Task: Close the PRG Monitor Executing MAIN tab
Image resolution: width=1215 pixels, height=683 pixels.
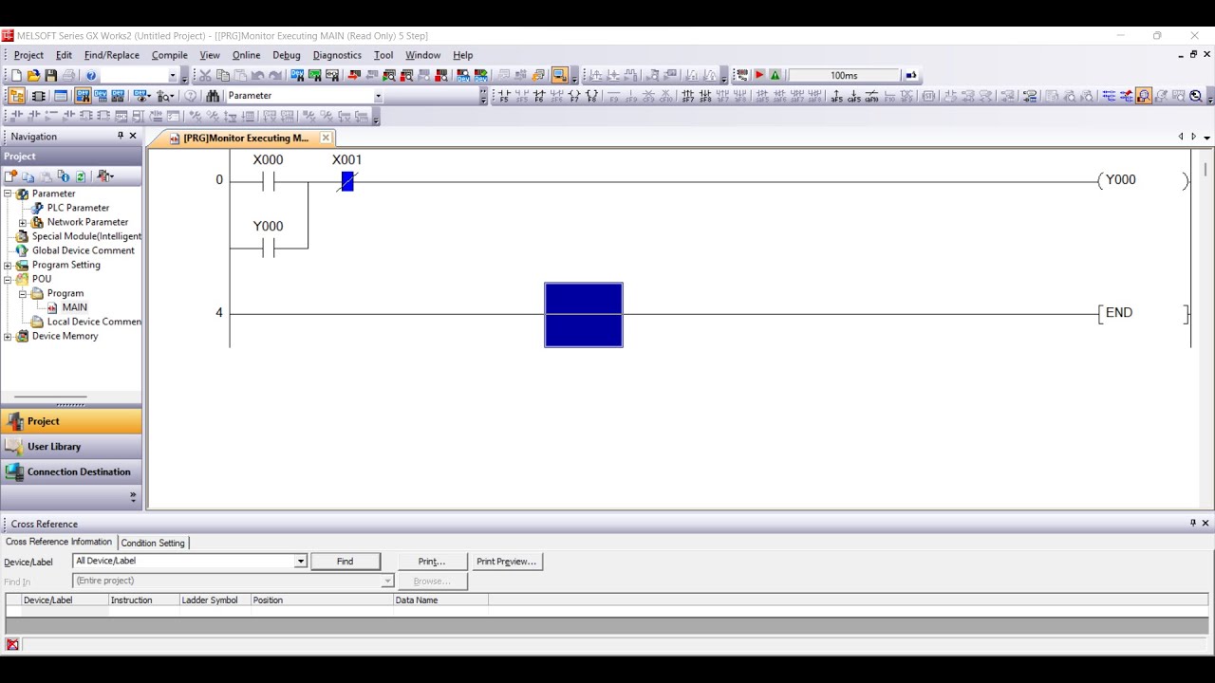Action: tap(326, 138)
